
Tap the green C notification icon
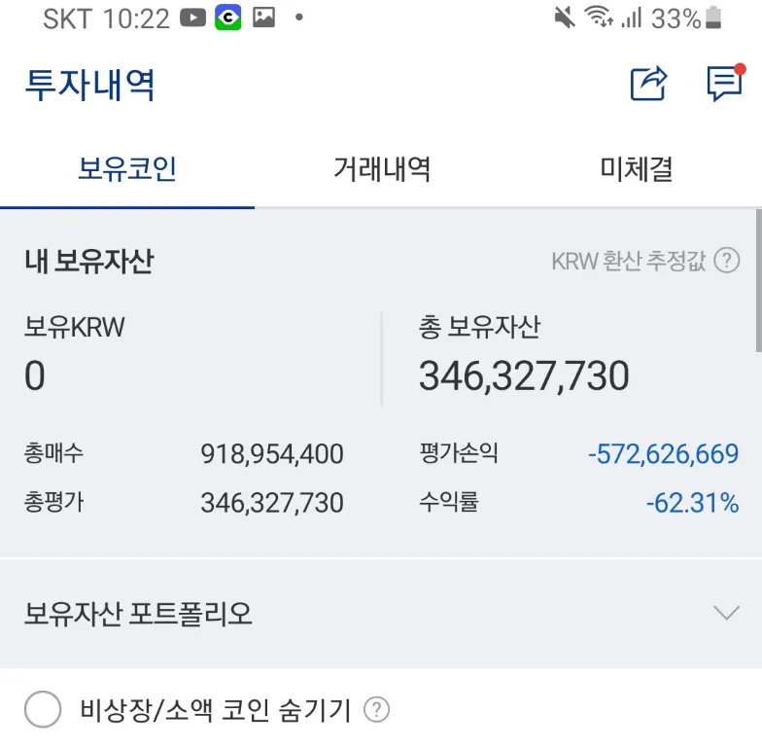[x=227, y=18]
